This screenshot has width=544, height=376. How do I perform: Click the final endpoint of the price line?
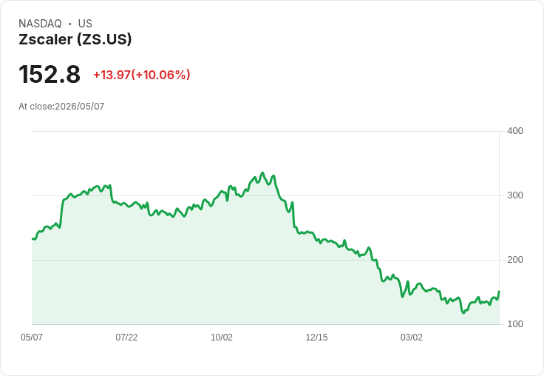tap(499, 292)
